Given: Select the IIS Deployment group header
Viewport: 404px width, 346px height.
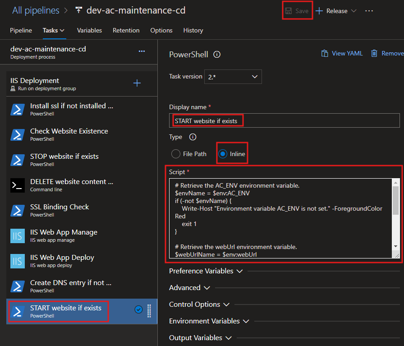Looking at the screenshot, I should (x=82, y=84).
